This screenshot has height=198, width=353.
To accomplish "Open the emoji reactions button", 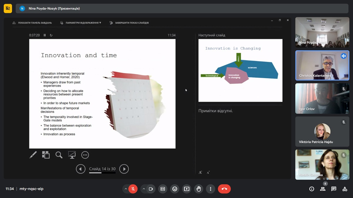I will pos(175,189).
